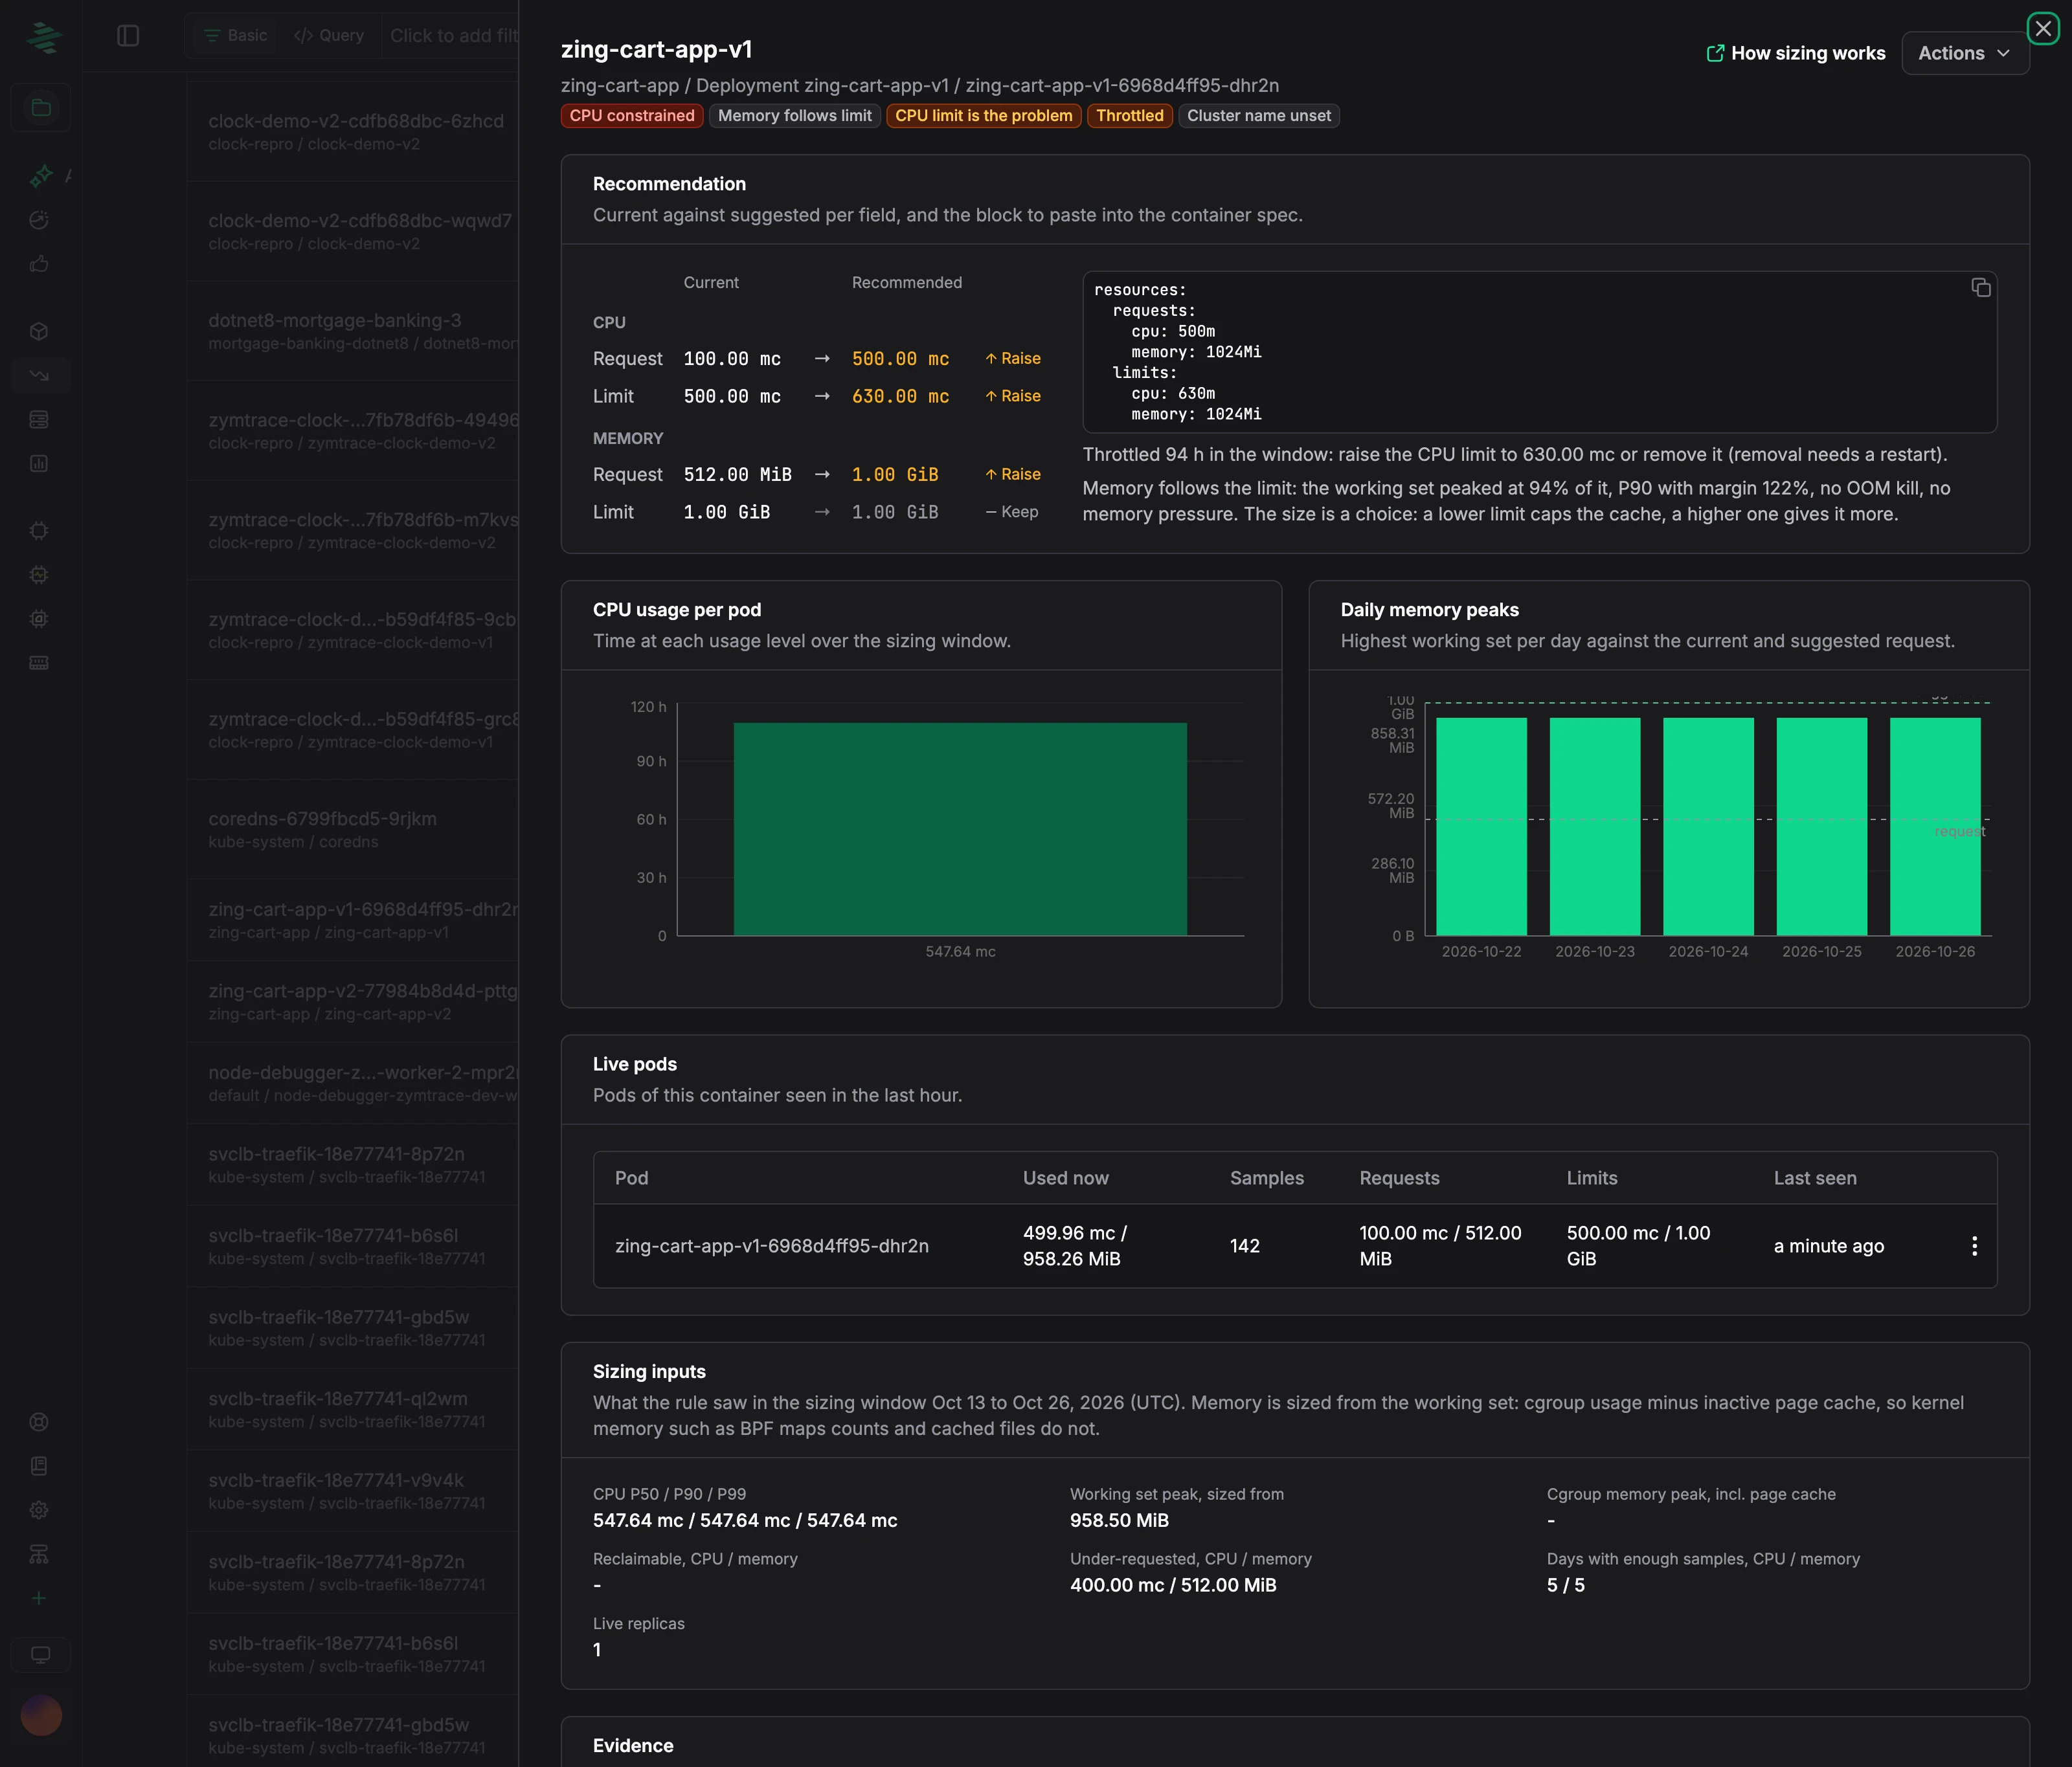Image resolution: width=2072 pixels, height=1767 pixels.
Task: Open settings via the gear sidebar icon
Action: [39, 1510]
